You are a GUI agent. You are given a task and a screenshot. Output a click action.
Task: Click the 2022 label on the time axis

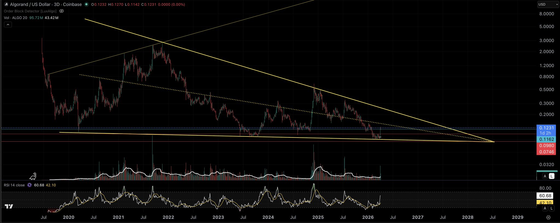pyautogui.click(x=168, y=218)
